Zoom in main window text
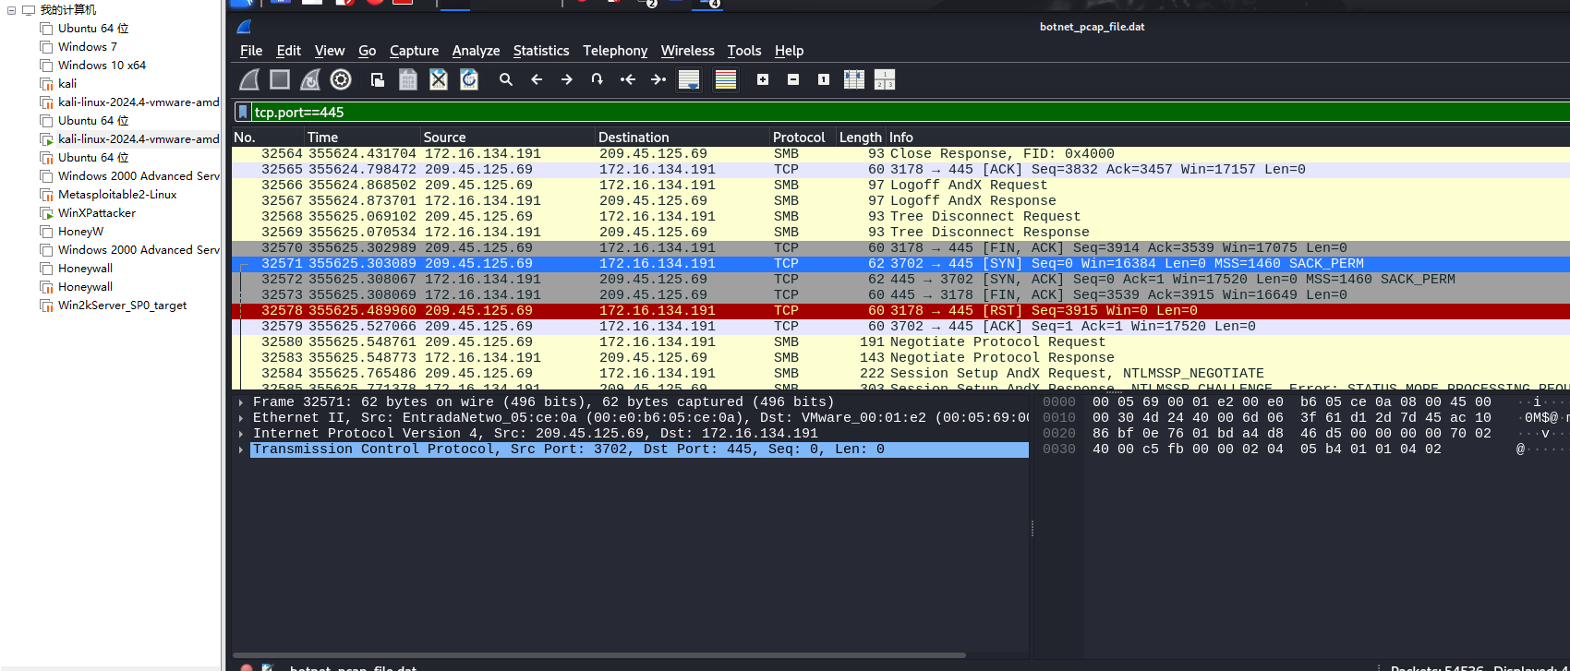The image size is (1570, 671). pyautogui.click(x=763, y=80)
